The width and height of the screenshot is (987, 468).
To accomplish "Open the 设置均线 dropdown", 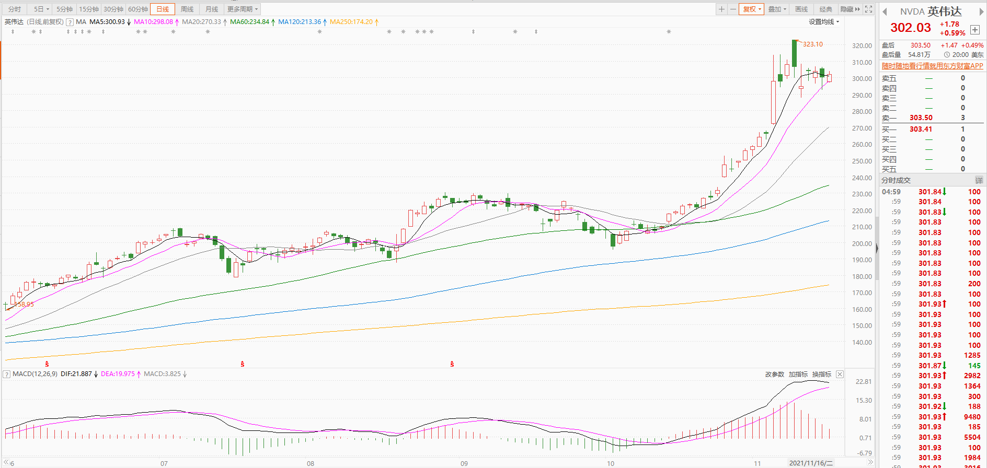I will click(824, 22).
